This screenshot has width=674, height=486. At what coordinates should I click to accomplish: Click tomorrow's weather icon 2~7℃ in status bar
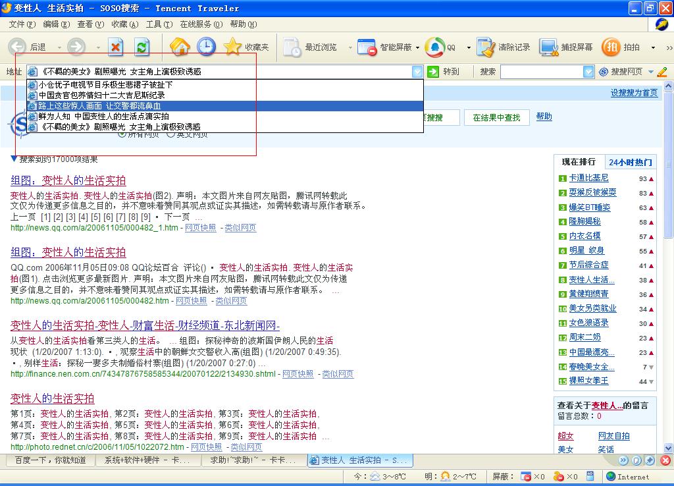(446, 477)
